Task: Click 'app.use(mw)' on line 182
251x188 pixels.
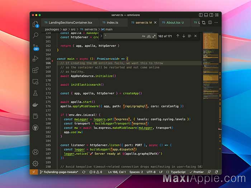Action: click(x=73, y=132)
